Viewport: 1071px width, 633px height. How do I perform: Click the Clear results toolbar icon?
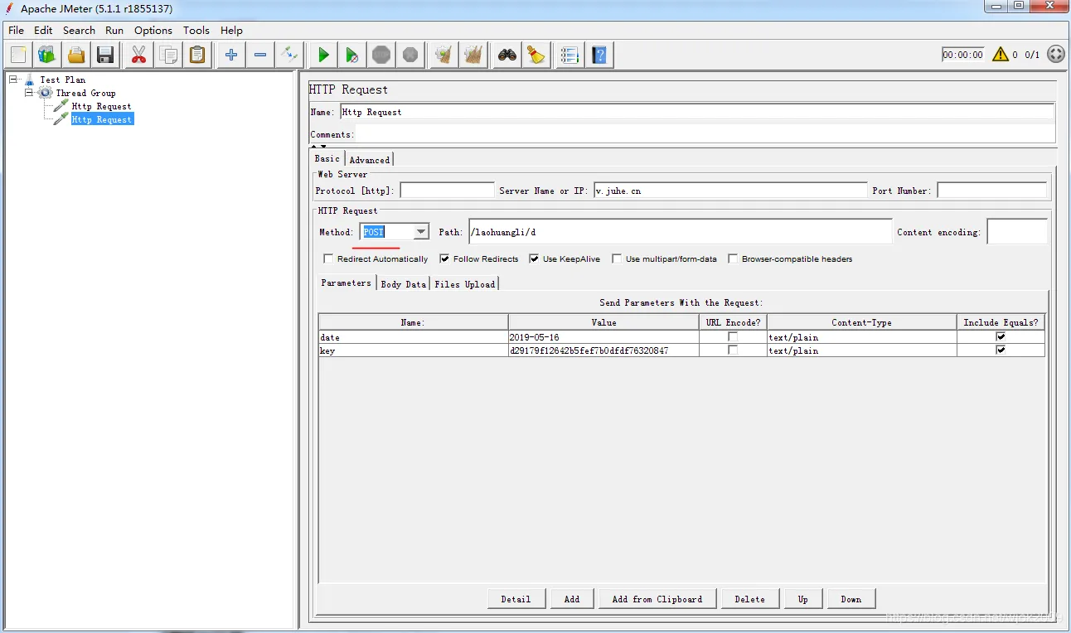444,56
